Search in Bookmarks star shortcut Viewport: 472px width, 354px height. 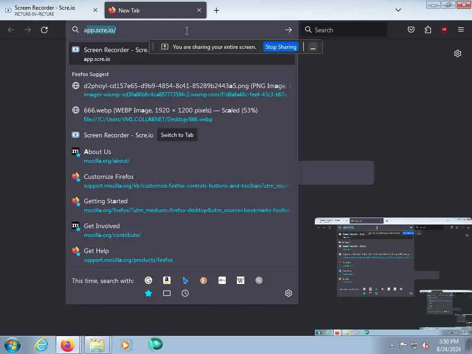pyautogui.click(x=148, y=293)
